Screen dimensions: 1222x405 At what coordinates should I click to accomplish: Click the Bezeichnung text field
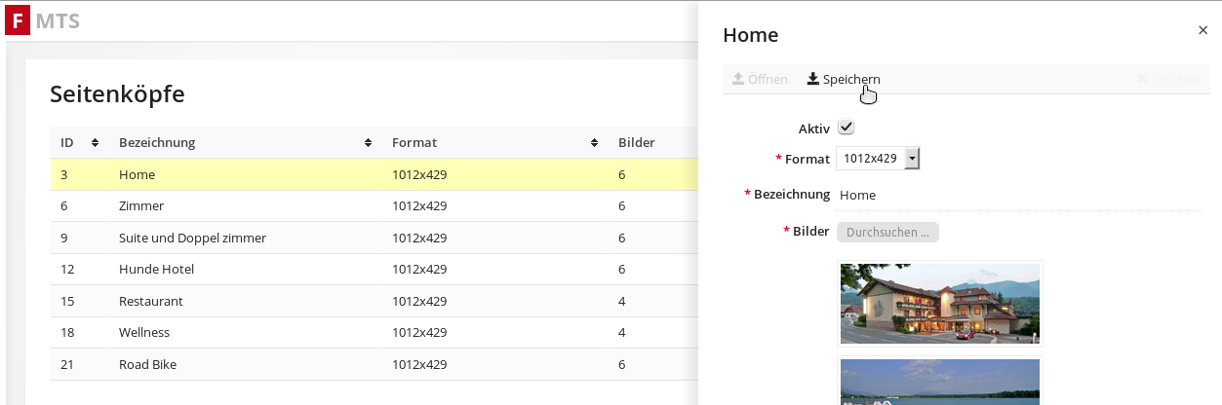1019,195
